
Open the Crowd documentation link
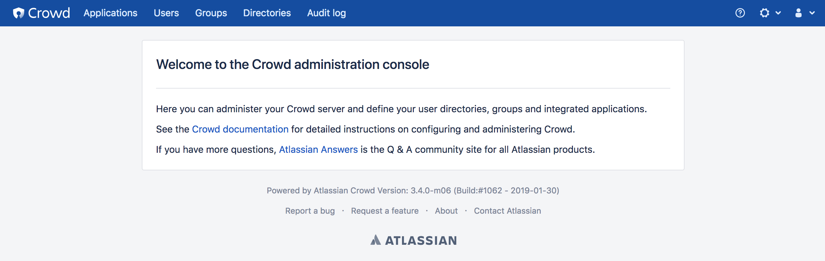point(240,129)
